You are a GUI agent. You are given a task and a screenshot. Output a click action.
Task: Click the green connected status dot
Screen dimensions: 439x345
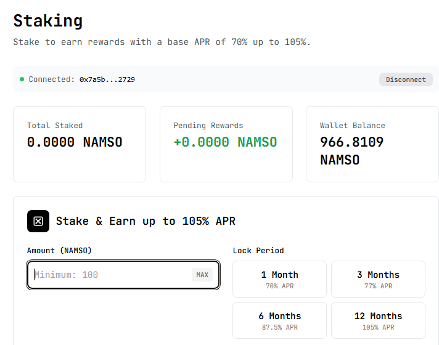coord(22,79)
